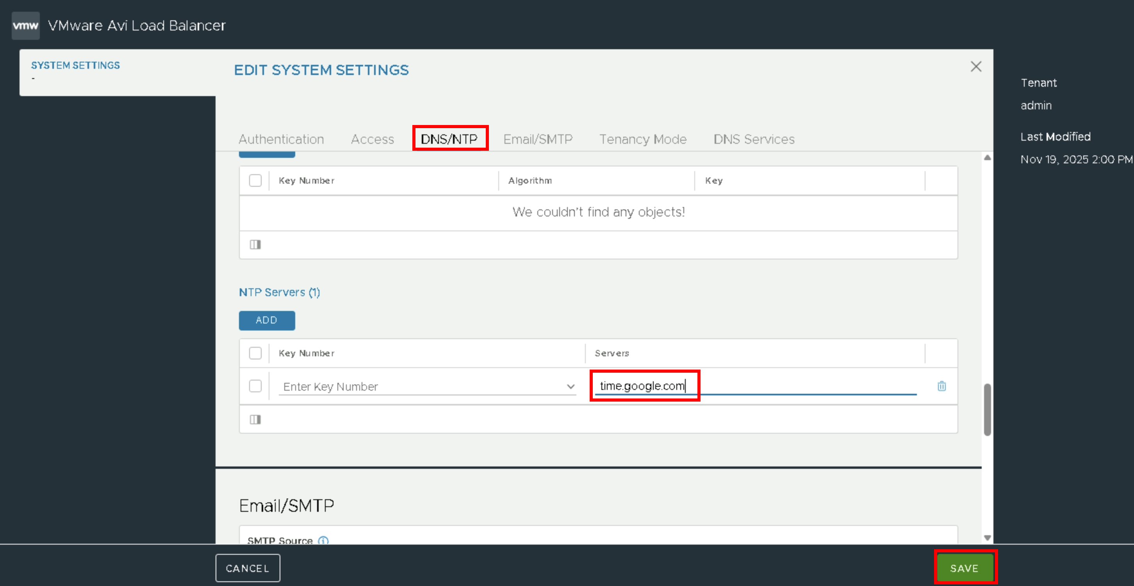This screenshot has height=586, width=1134.
Task: Open column chooser for authentication keys table
Action: point(255,244)
